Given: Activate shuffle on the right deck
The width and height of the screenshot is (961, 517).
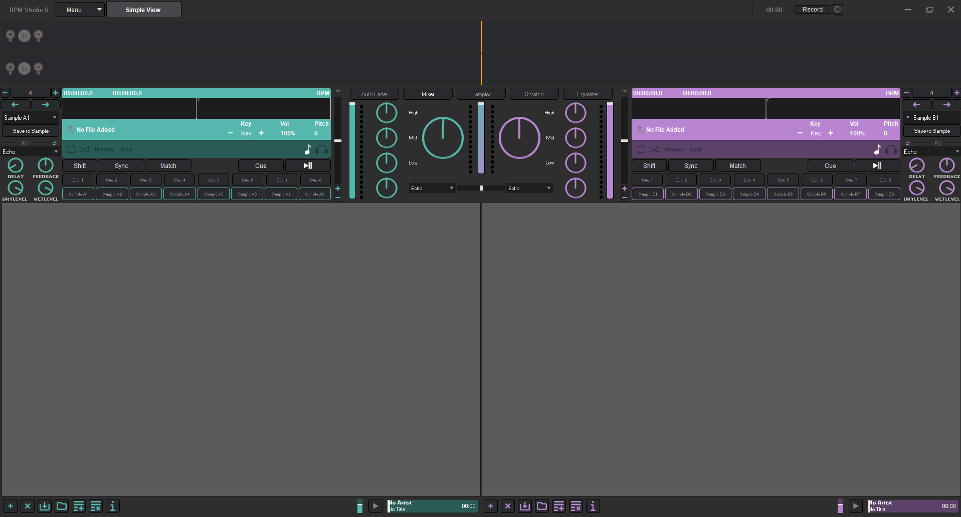Looking at the screenshot, I should pos(654,149).
